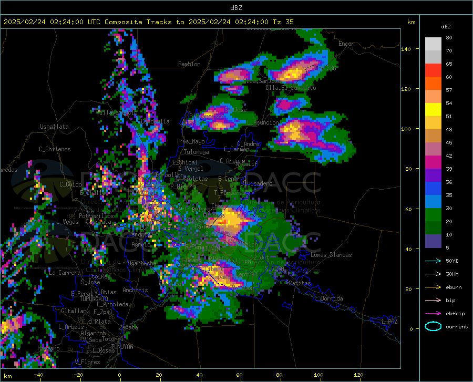Click the Composite Tracks timestamp header text
The width and height of the screenshot is (473, 382).
point(148,22)
